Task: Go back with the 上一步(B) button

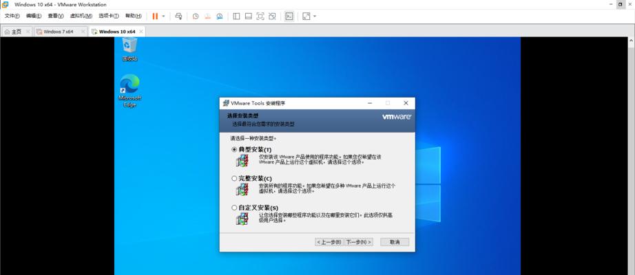Action: [x=329, y=242]
